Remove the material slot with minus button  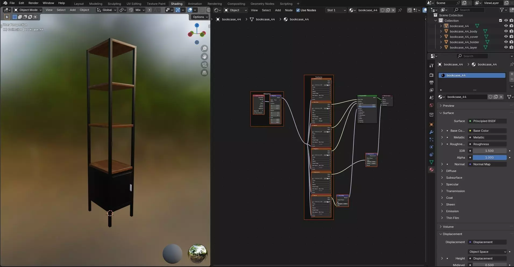tap(512, 79)
